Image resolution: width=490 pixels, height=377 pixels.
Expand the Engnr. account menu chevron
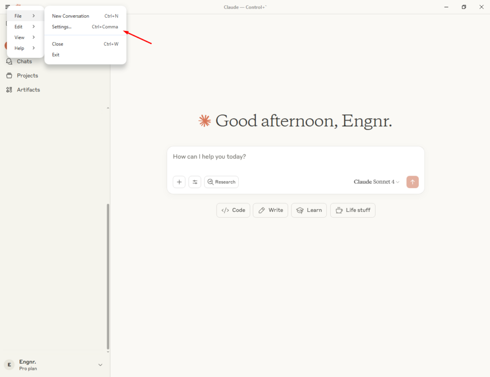click(x=100, y=365)
